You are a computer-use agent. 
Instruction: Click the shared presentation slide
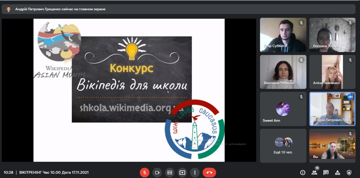tap(129, 90)
